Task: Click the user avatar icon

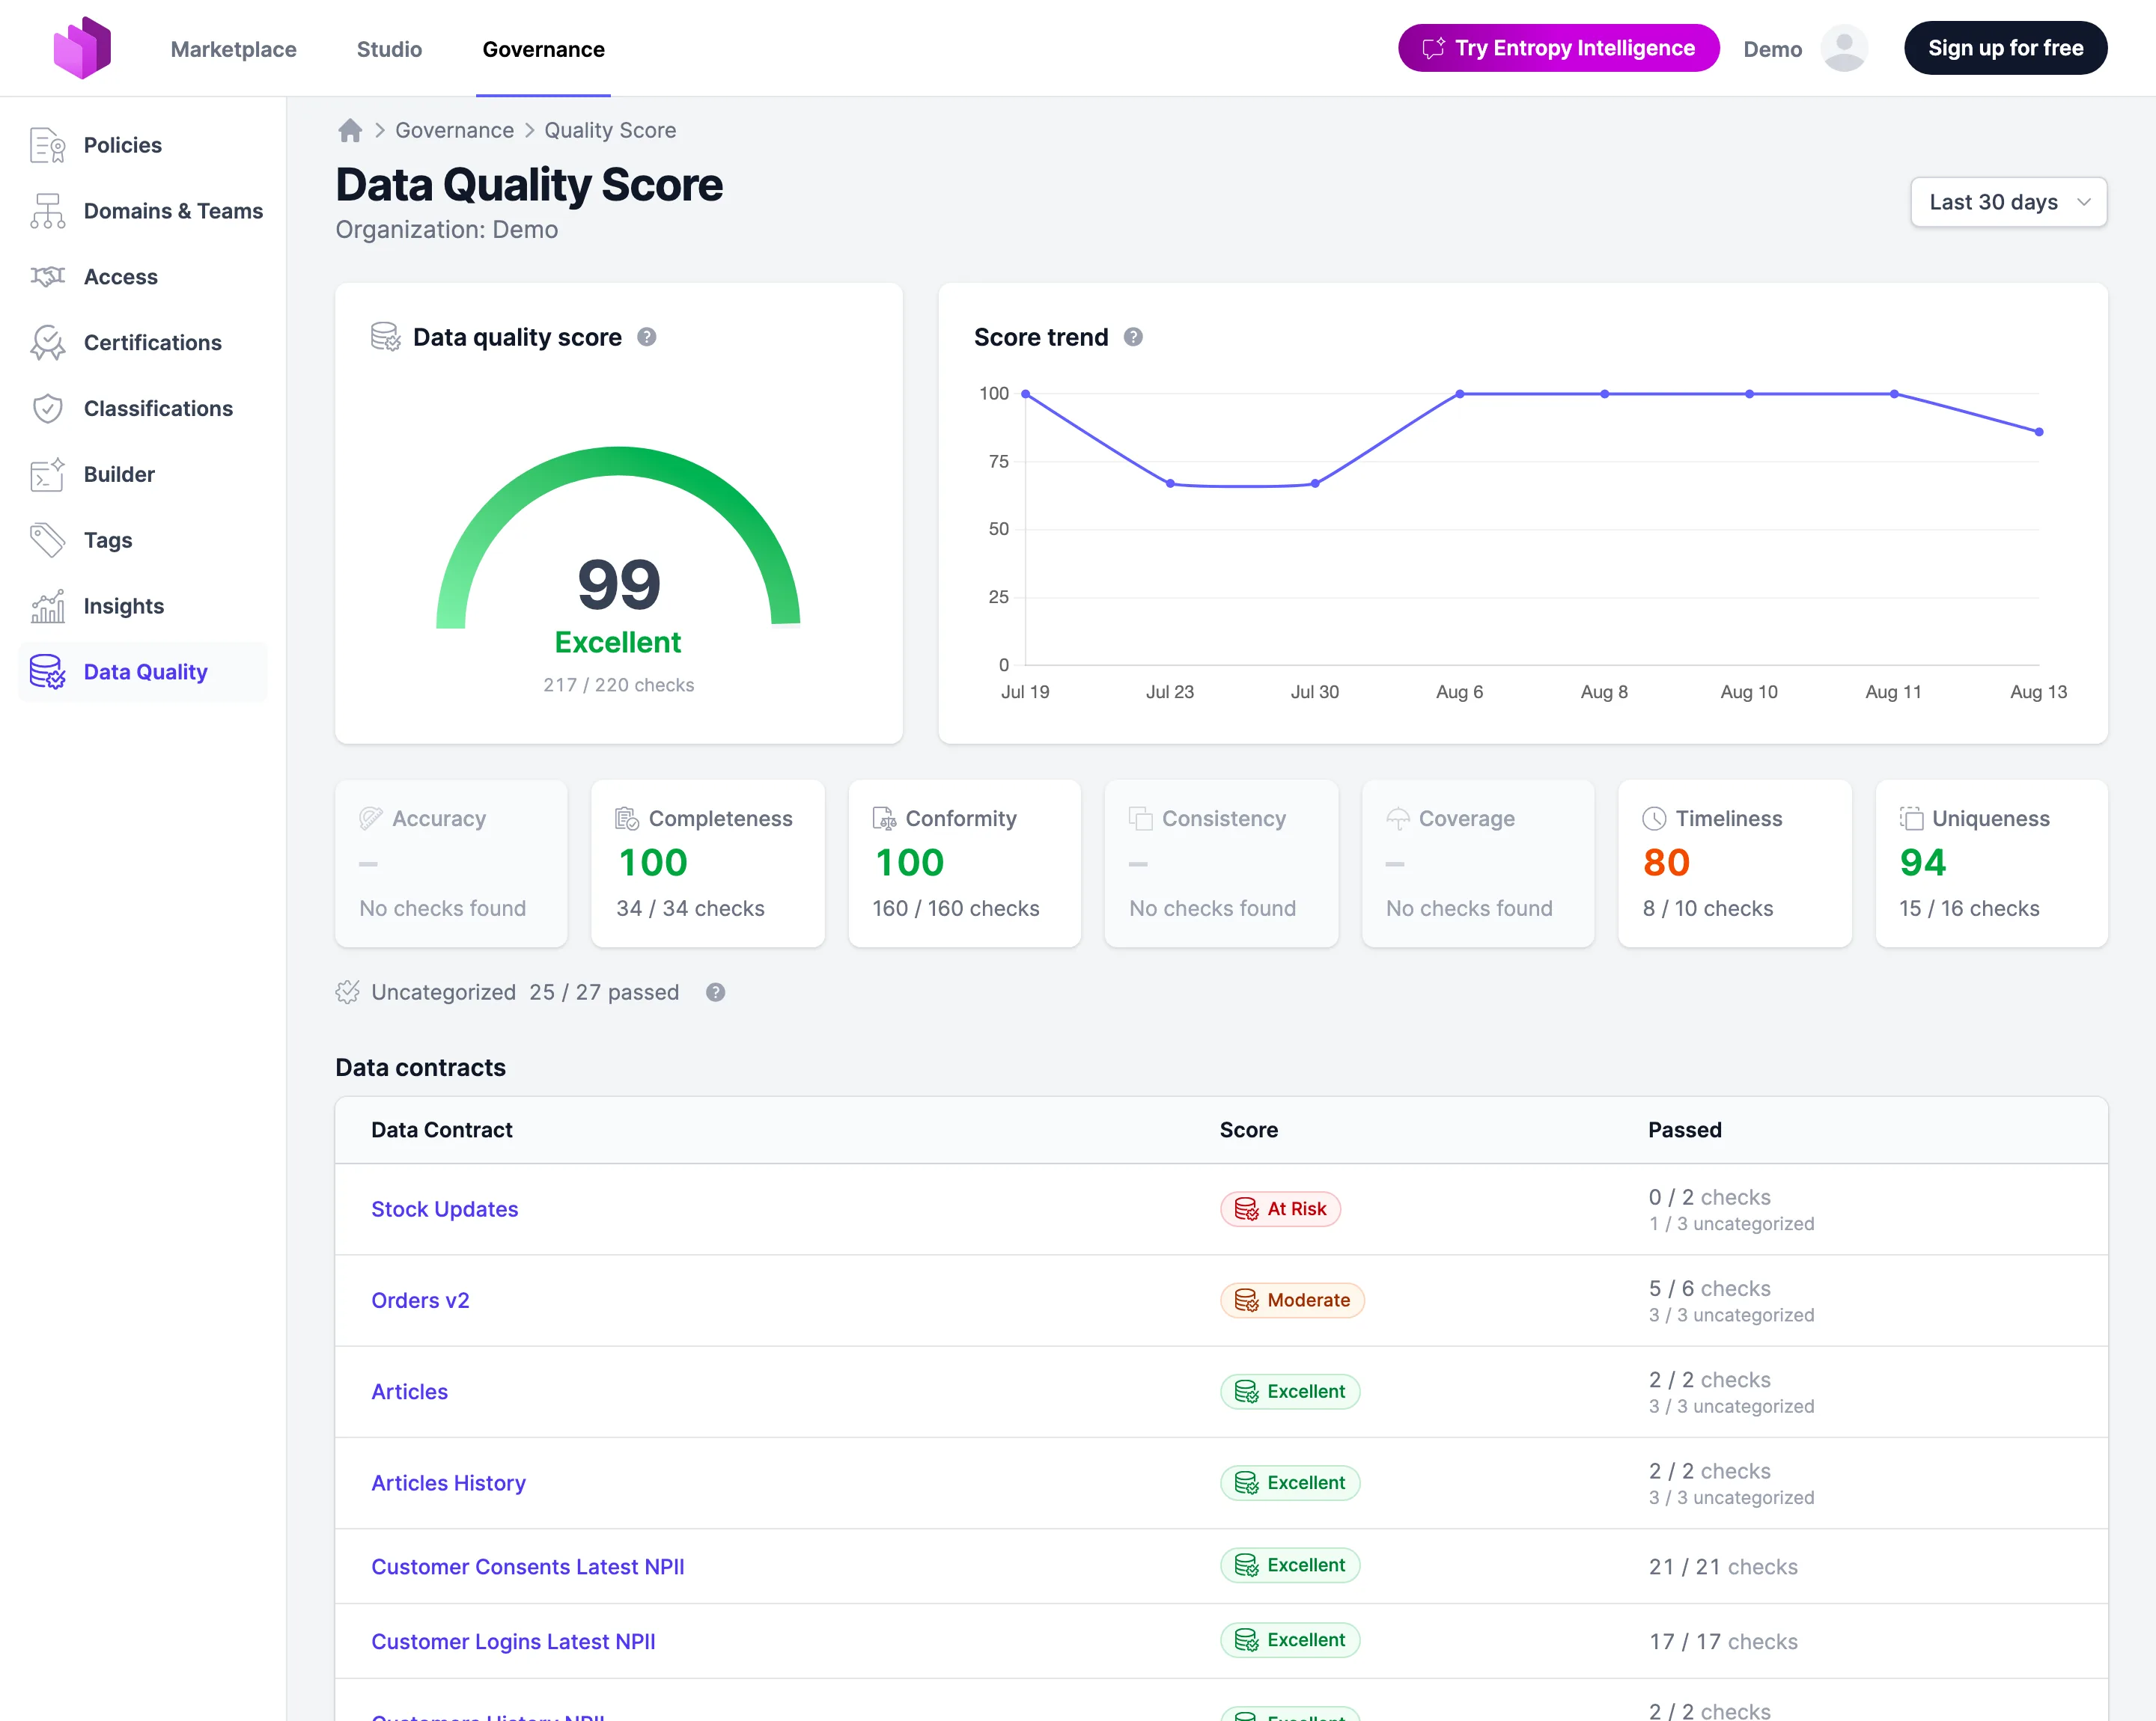Action: [1844, 48]
